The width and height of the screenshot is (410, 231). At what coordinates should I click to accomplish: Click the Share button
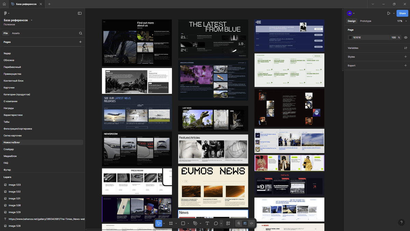point(402,13)
